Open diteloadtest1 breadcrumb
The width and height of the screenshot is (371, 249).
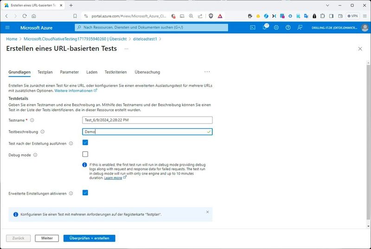tap(145, 39)
